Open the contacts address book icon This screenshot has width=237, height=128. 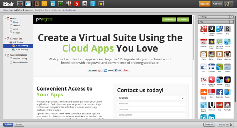[x=37, y=4]
